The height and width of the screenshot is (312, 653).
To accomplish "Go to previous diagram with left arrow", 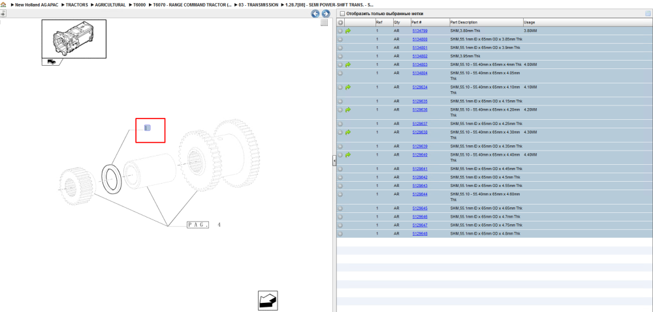I will [x=315, y=14].
